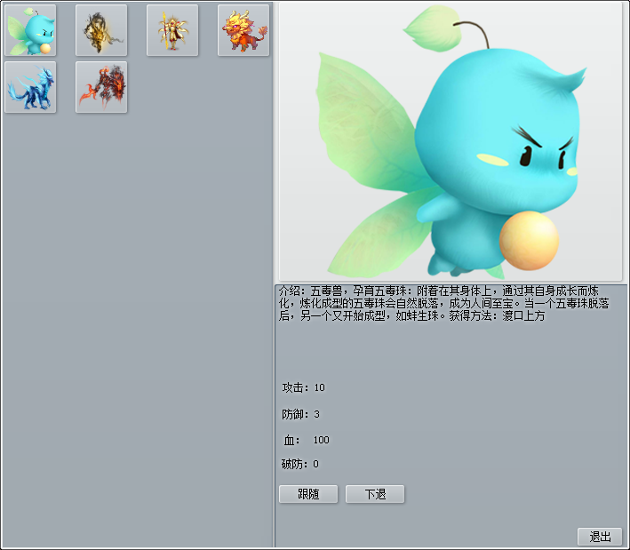The height and width of the screenshot is (550, 630).
Task: Click the 血: 100 health stat
Action: pyautogui.click(x=307, y=441)
